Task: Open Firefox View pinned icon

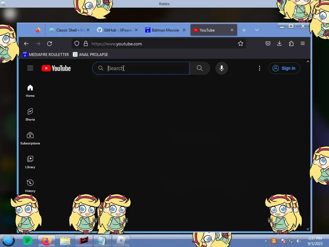Action: click(38, 30)
